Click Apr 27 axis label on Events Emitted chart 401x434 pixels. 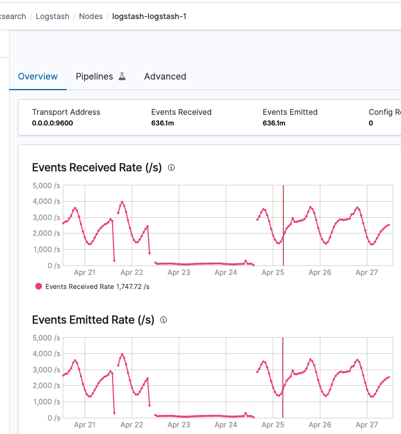(367, 425)
